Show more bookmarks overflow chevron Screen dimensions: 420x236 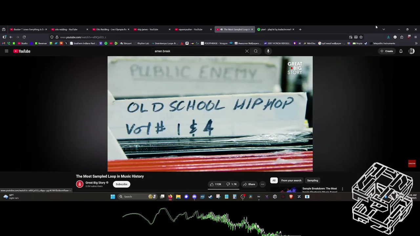click(416, 43)
